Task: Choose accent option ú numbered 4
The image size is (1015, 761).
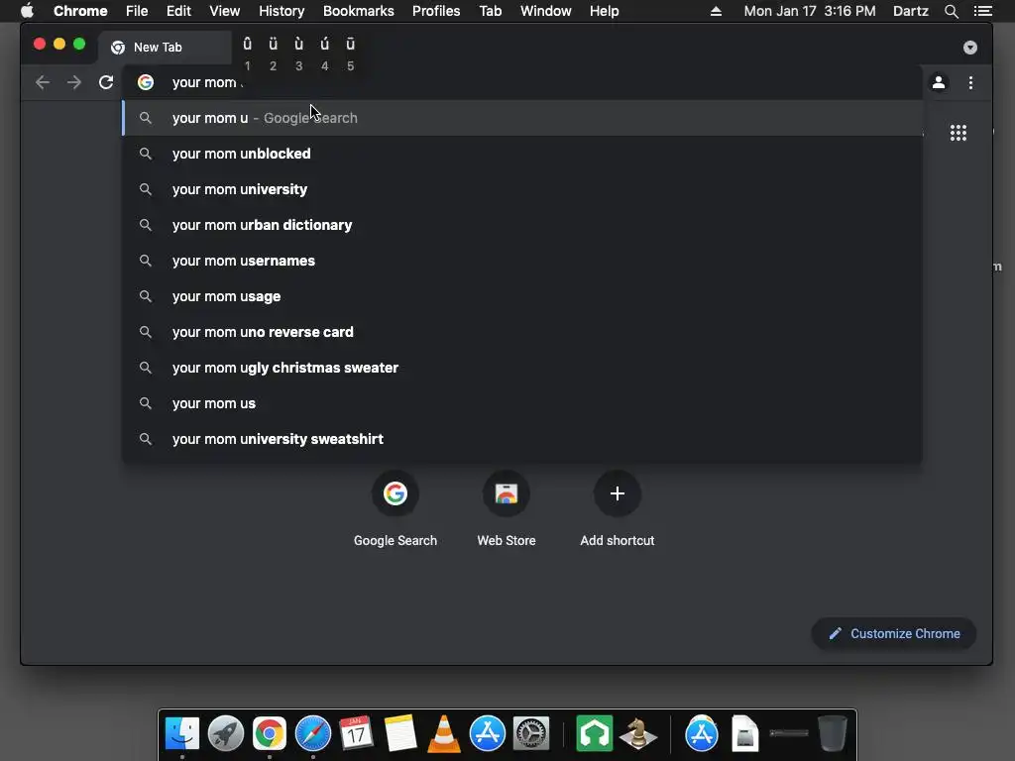Action: pos(325,54)
